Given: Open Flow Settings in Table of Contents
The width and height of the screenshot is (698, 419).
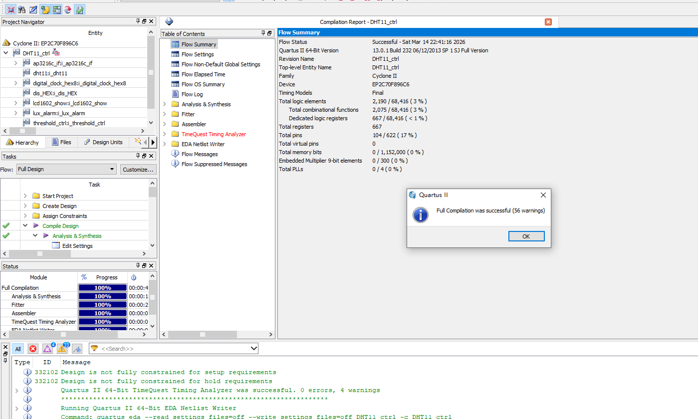Looking at the screenshot, I should (x=198, y=54).
